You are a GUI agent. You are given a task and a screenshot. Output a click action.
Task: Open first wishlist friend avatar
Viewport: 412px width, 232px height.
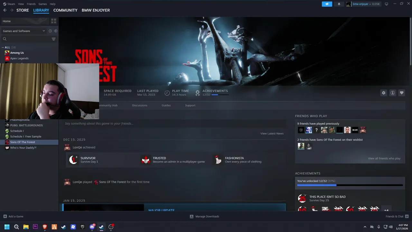tap(301, 146)
